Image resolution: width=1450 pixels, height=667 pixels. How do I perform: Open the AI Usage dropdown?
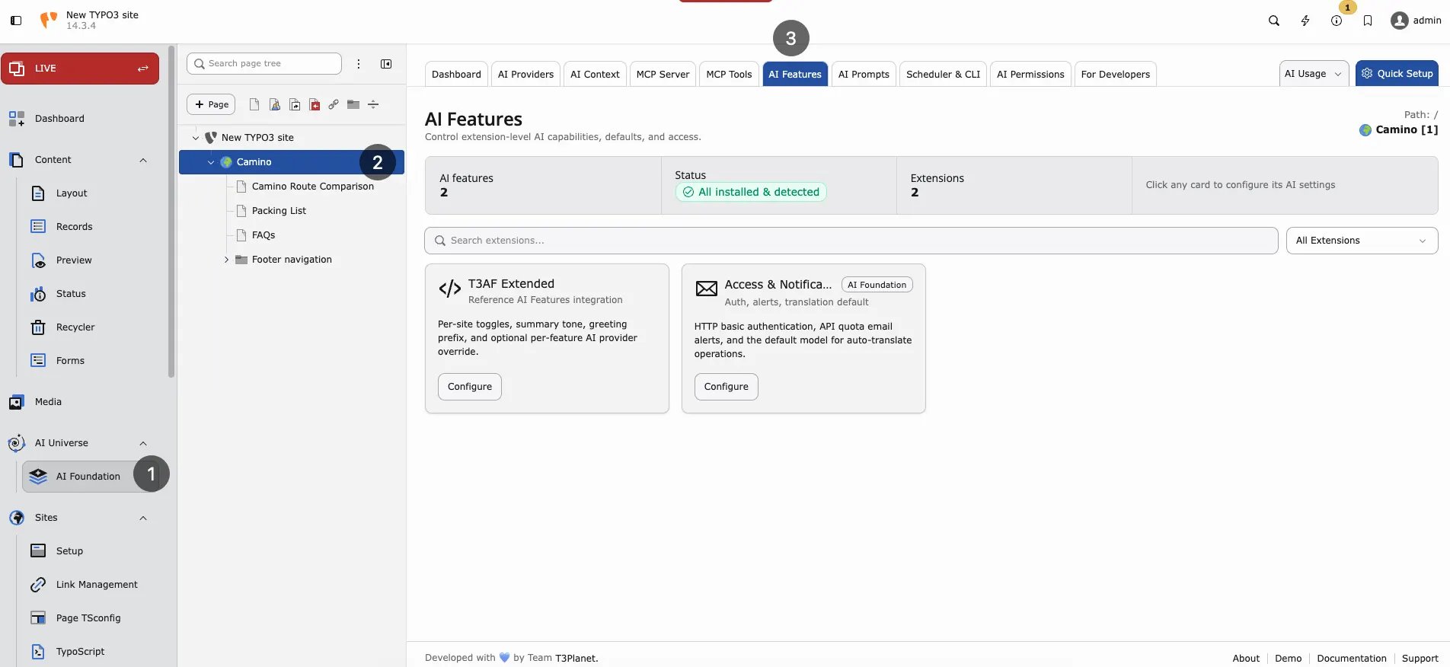click(1314, 74)
